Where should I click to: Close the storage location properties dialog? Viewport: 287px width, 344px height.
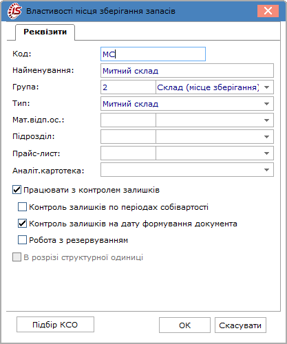click(x=268, y=11)
